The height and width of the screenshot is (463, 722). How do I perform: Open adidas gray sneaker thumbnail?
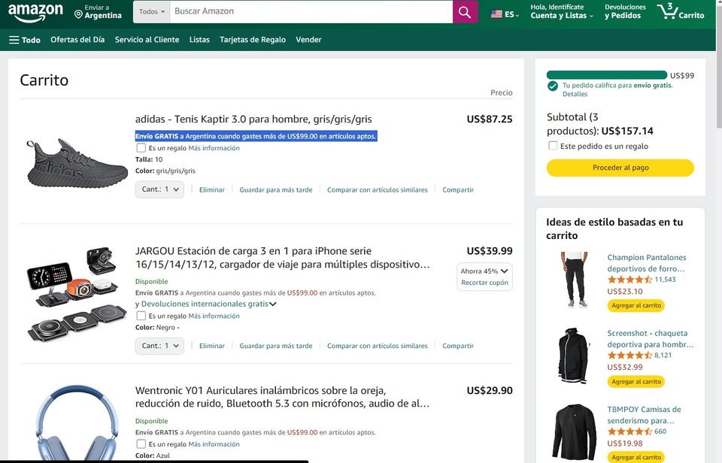(x=77, y=163)
